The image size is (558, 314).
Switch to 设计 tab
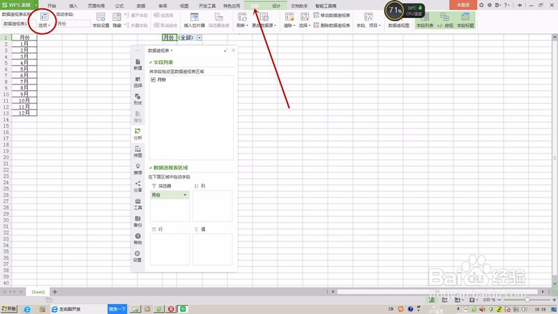pyautogui.click(x=276, y=6)
